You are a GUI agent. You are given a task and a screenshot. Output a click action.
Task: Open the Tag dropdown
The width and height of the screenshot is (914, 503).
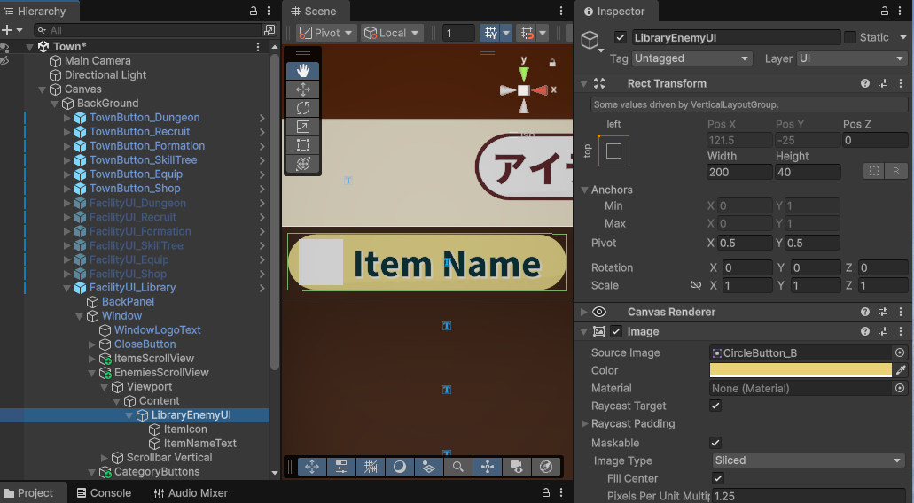pos(691,58)
